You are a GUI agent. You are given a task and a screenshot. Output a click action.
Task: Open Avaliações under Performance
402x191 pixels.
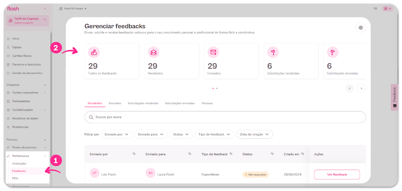click(19, 163)
